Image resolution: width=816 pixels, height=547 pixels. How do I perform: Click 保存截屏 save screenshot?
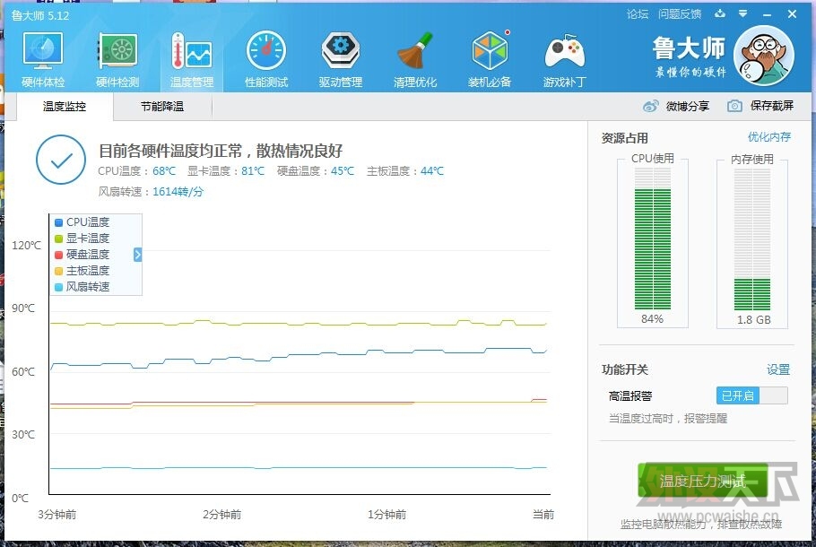(772, 106)
